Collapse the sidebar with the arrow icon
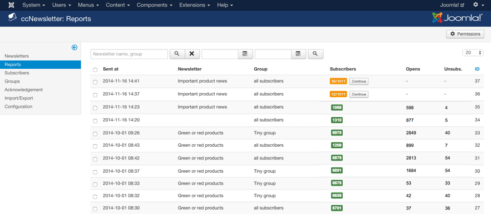 point(74,47)
